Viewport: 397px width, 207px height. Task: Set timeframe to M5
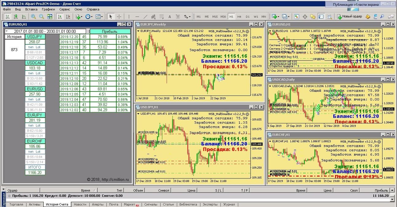pos(207,17)
